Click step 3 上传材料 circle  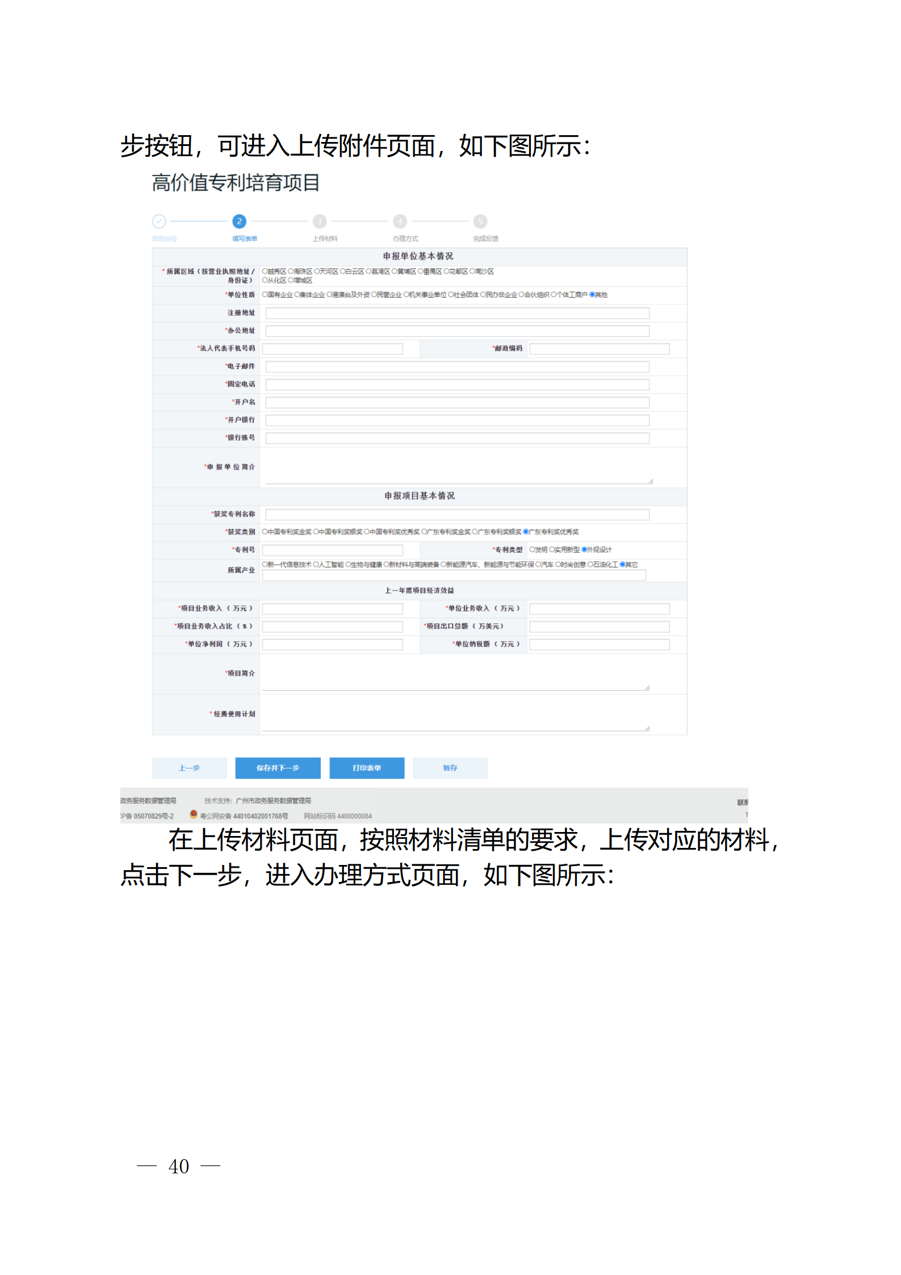pyautogui.click(x=320, y=221)
